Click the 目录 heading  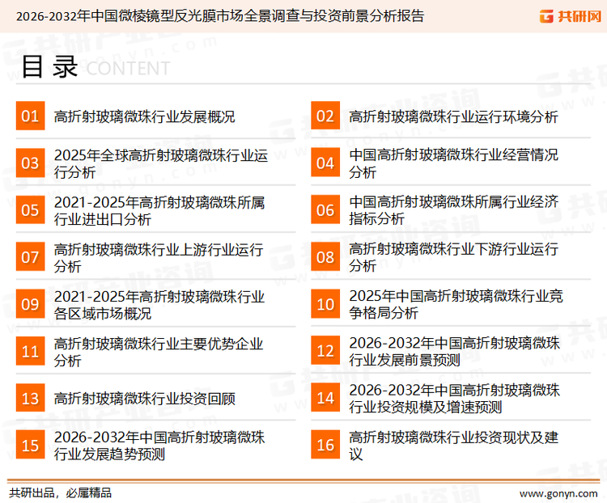coord(49,67)
